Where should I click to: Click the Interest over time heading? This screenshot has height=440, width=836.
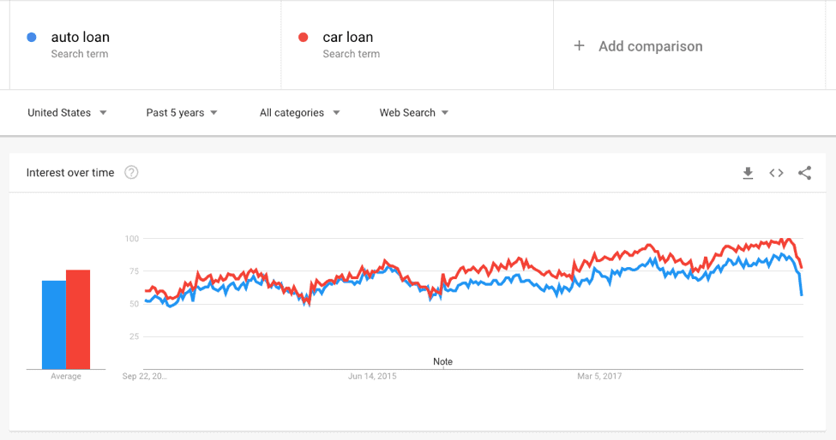(70, 172)
